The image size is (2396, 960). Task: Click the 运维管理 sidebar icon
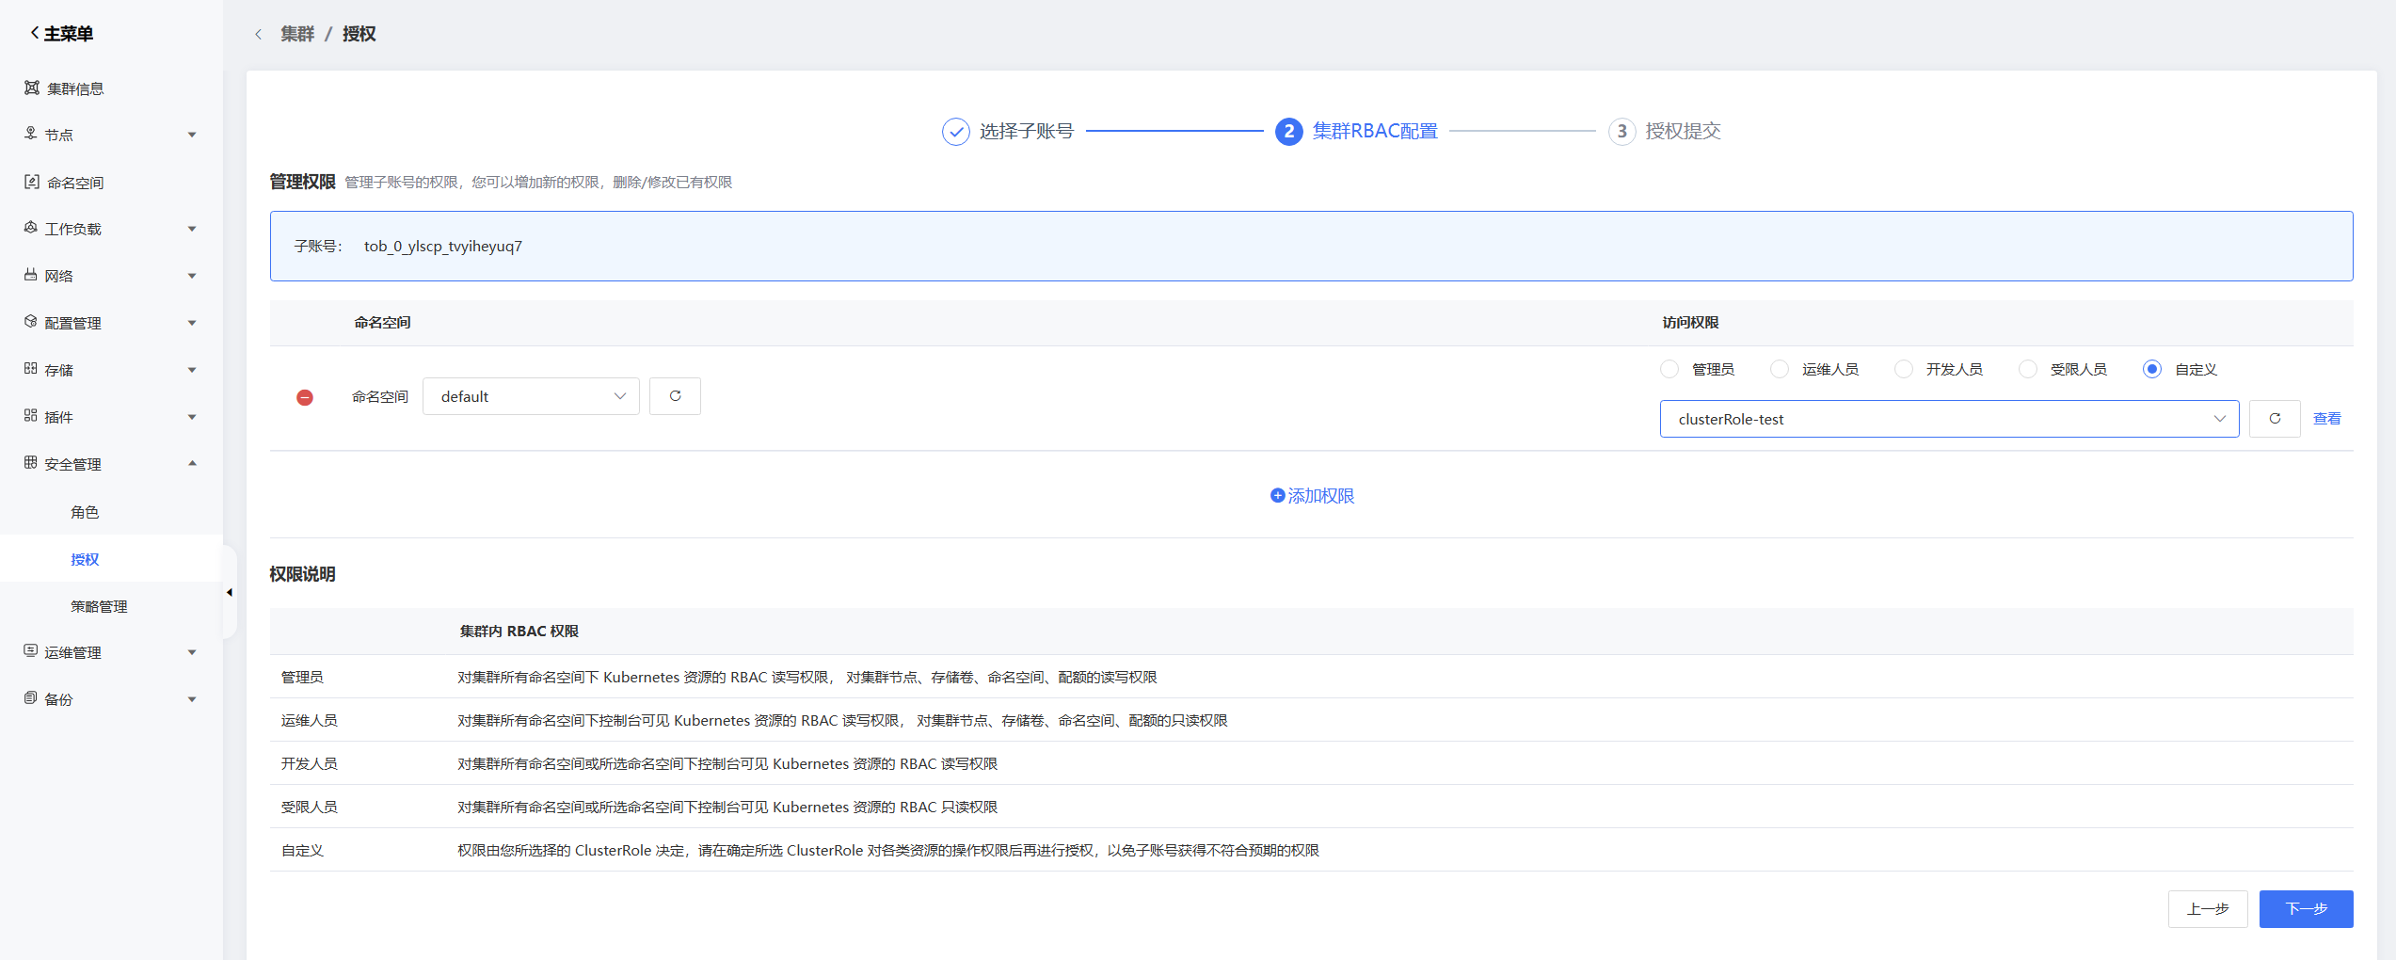pos(31,651)
